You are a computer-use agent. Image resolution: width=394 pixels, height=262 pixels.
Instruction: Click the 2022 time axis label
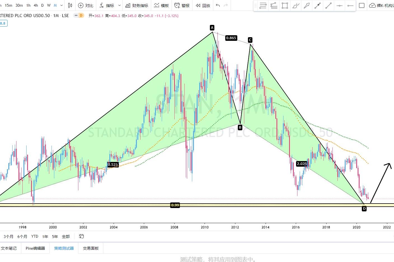pyautogui.click(x=387, y=227)
